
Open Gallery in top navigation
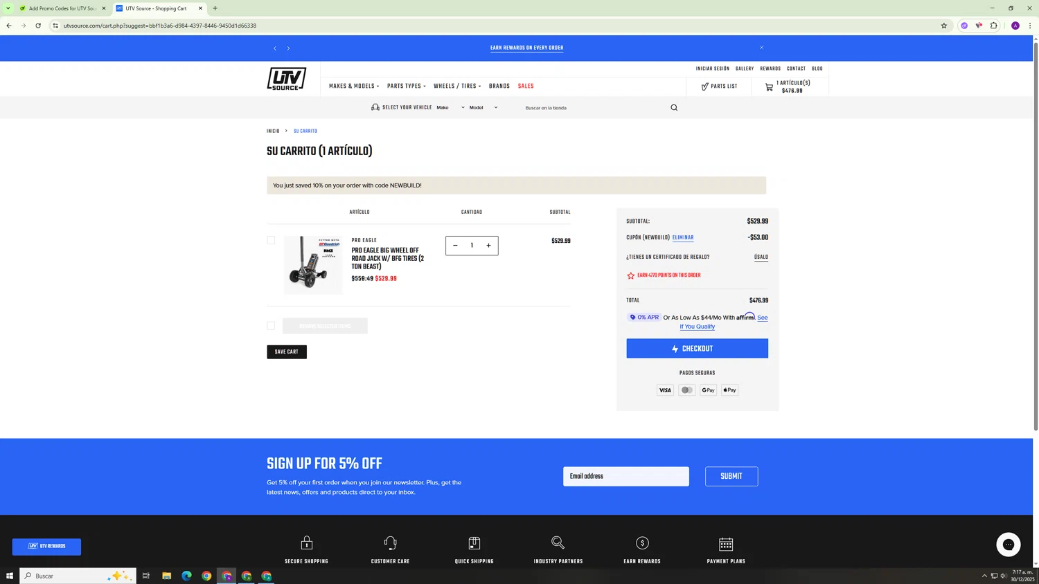click(x=745, y=69)
